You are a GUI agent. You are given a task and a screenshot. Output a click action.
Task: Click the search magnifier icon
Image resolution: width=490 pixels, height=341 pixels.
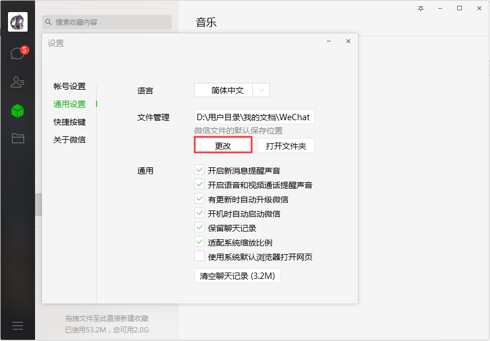tap(47, 22)
